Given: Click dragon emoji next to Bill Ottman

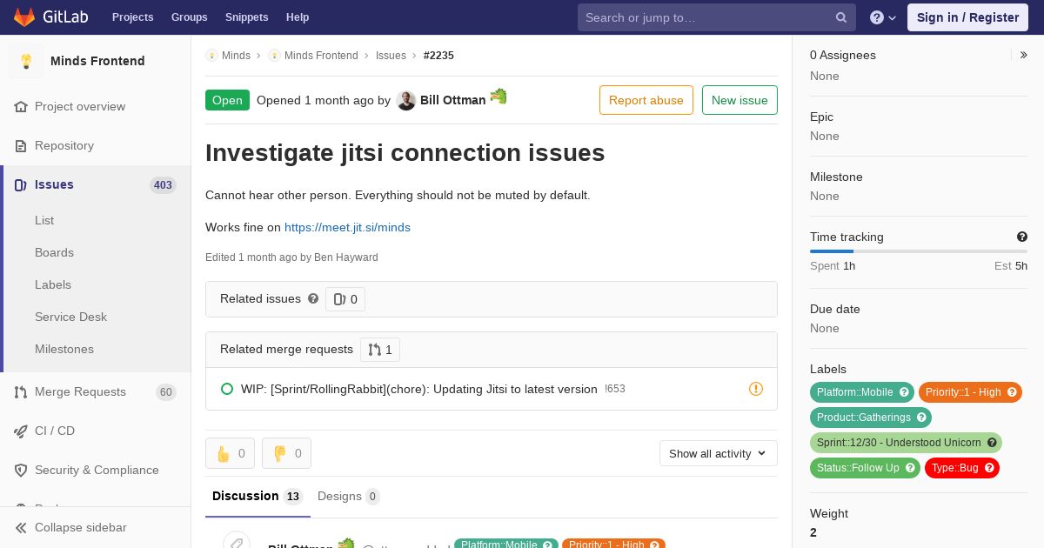Looking at the screenshot, I should click(x=499, y=97).
